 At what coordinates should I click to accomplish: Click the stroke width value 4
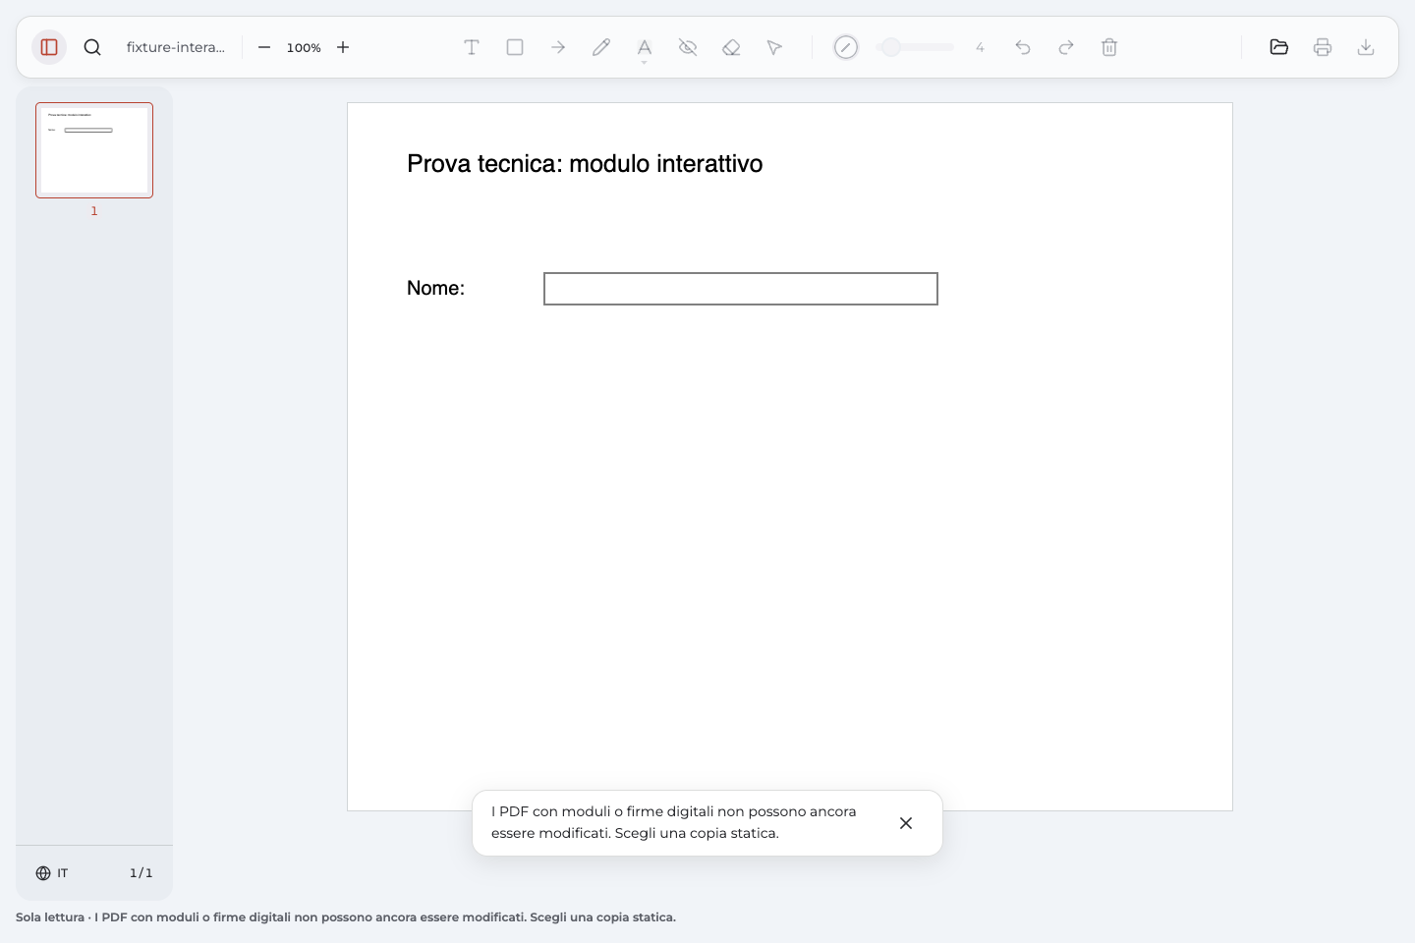pos(980,47)
